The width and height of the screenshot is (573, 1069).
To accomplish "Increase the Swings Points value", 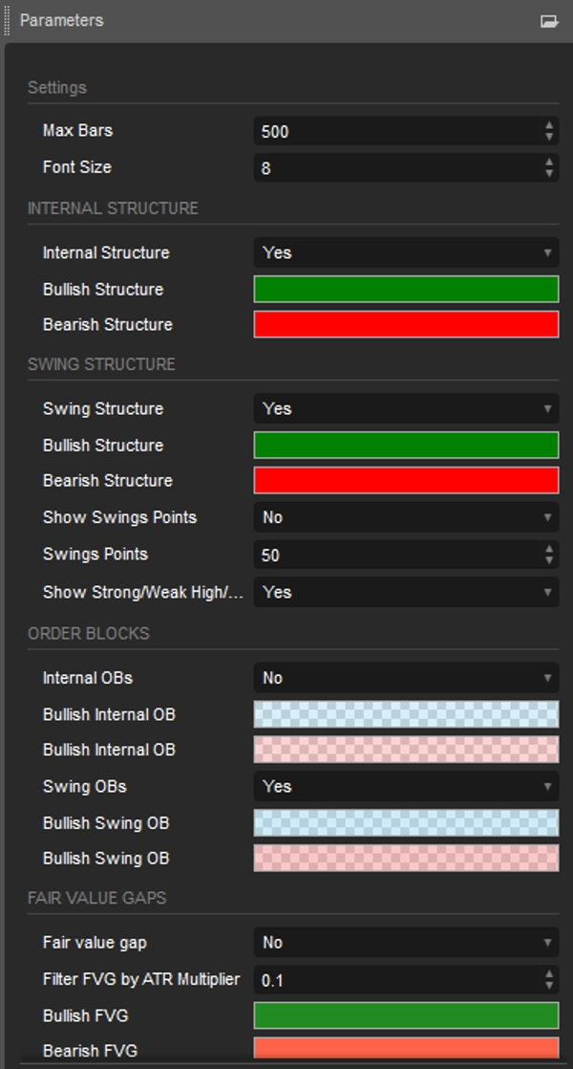I will pos(550,550).
